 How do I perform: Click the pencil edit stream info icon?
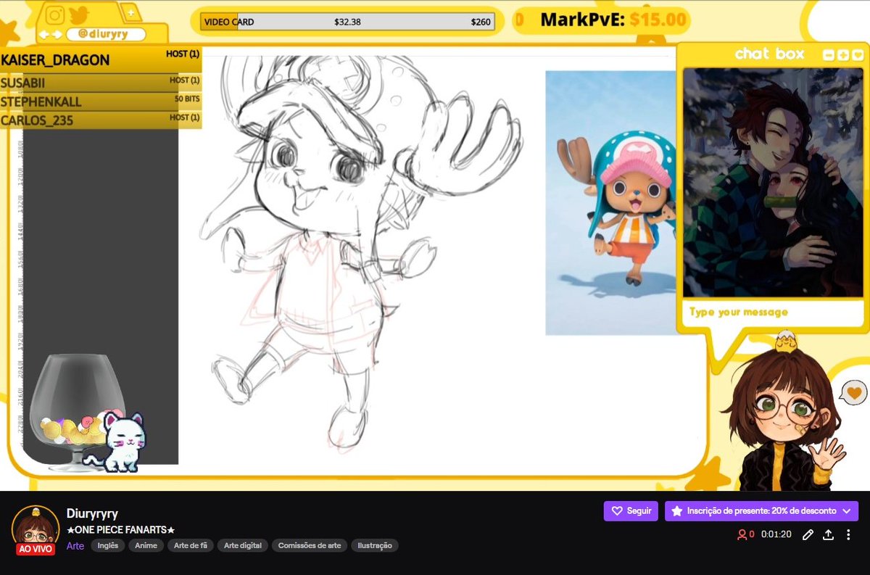tap(808, 534)
